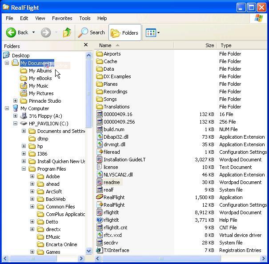Click the build.num file icon
The image size is (269, 264).
click(x=100, y=129)
